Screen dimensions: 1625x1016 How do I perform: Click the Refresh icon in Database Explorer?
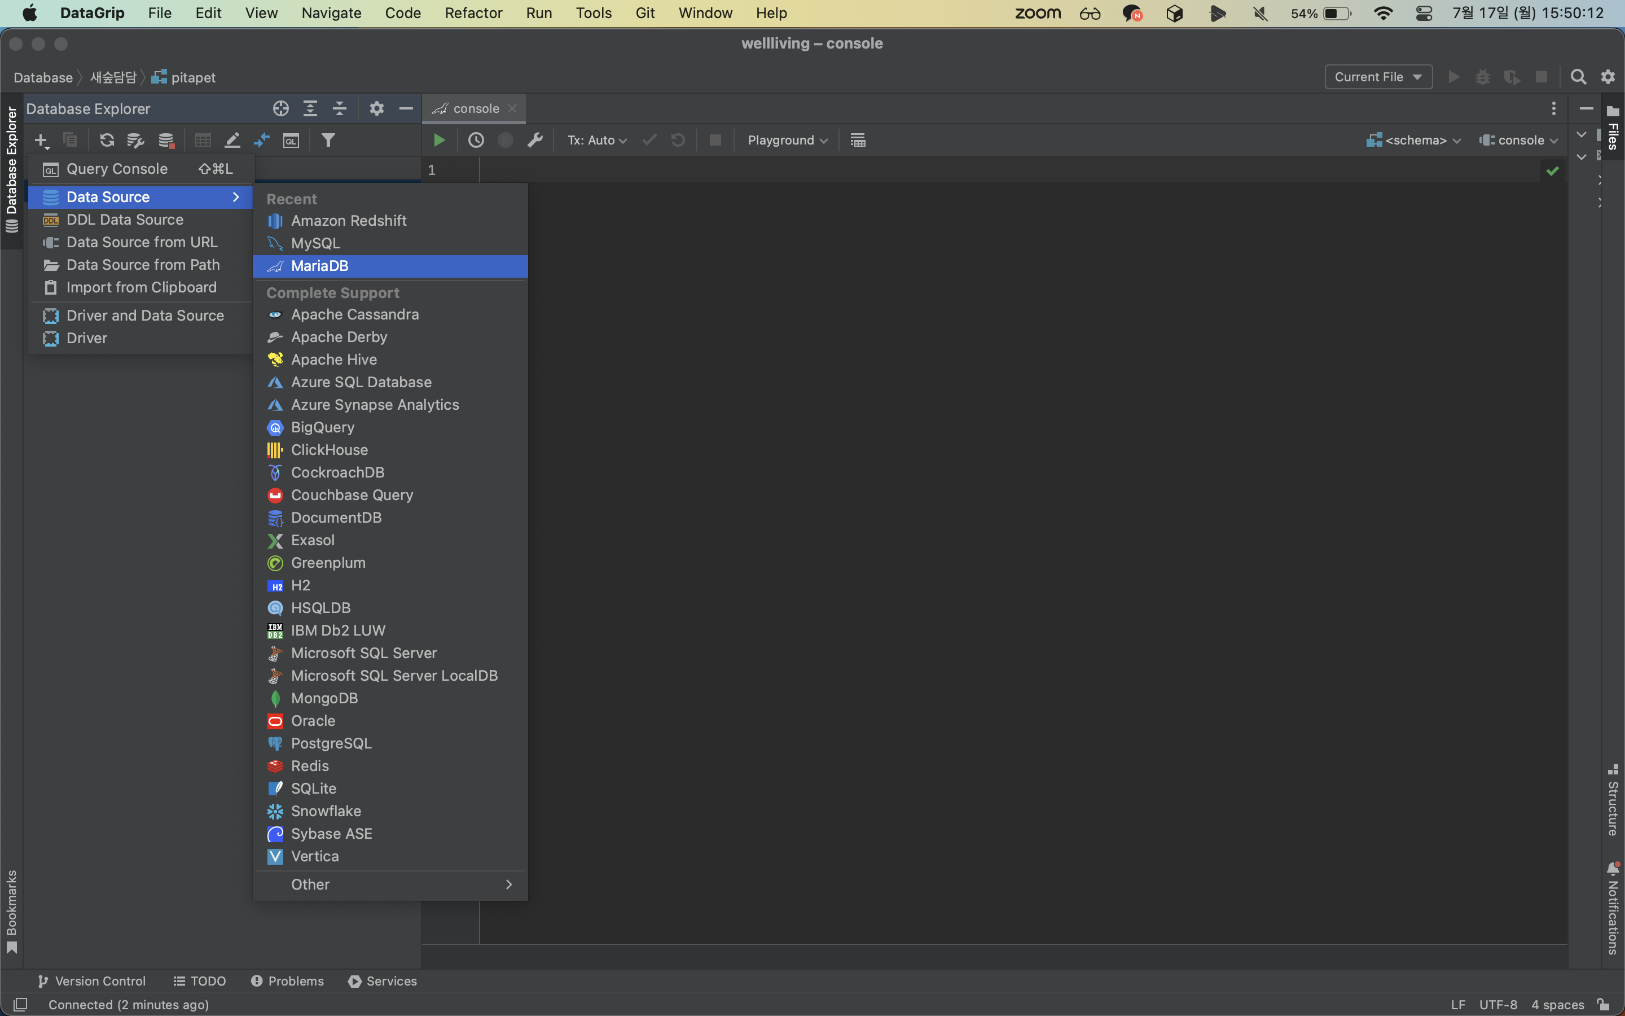click(x=107, y=141)
